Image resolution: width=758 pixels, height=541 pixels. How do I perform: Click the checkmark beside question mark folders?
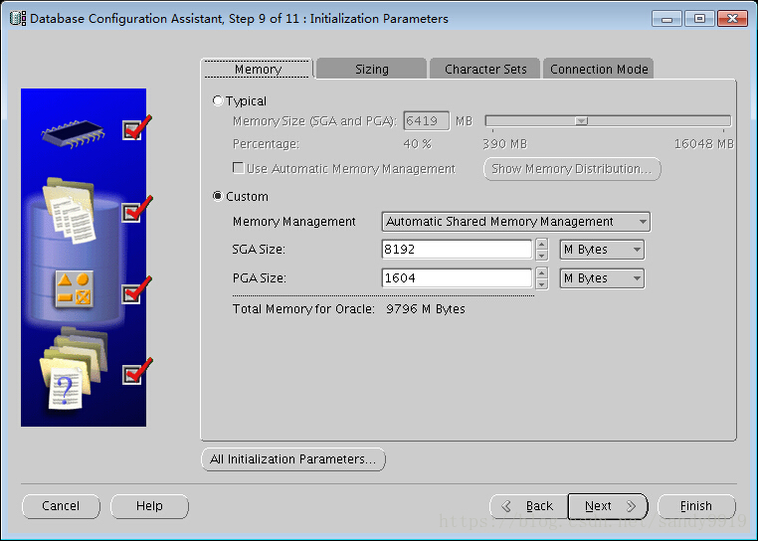(x=137, y=371)
